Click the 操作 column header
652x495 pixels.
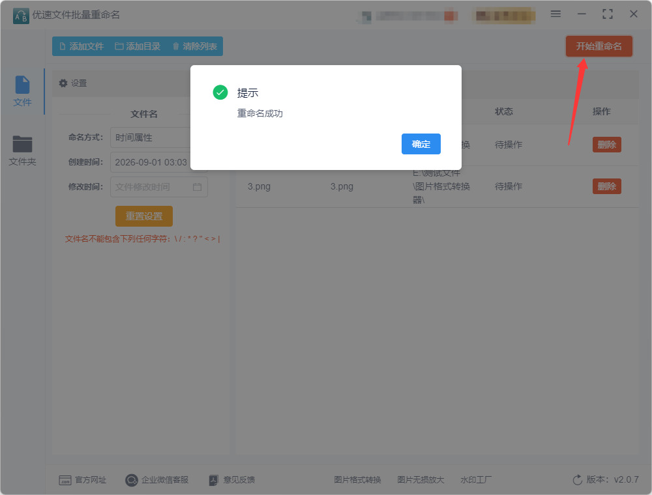tap(601, 111)
